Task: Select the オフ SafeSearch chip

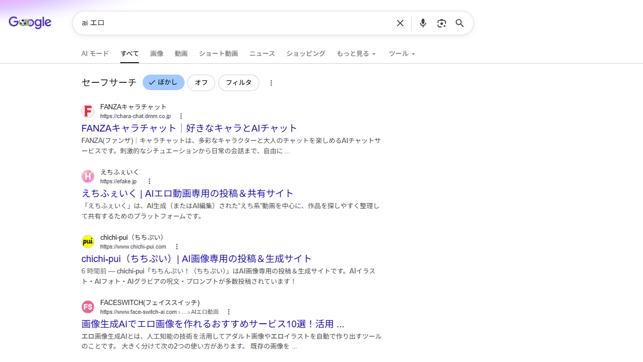Action: point(201,83)
